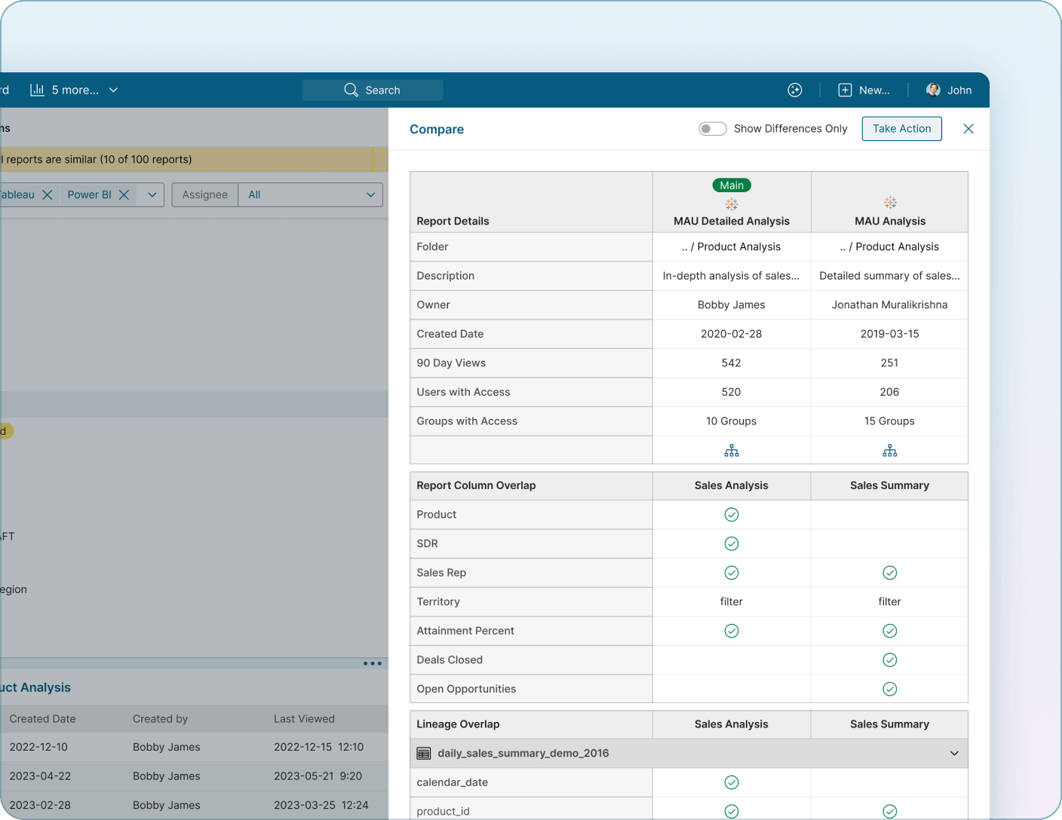This screenshot has height=820, width=1062.
Task: Click the Main badge on MAU Detailed Analysis
Action: pyautogui.click(x=731, y=185)
